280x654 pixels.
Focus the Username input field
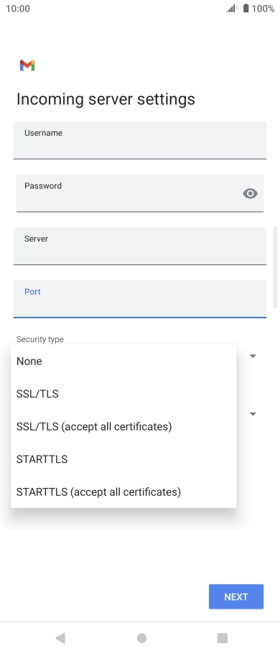[140, 140]
